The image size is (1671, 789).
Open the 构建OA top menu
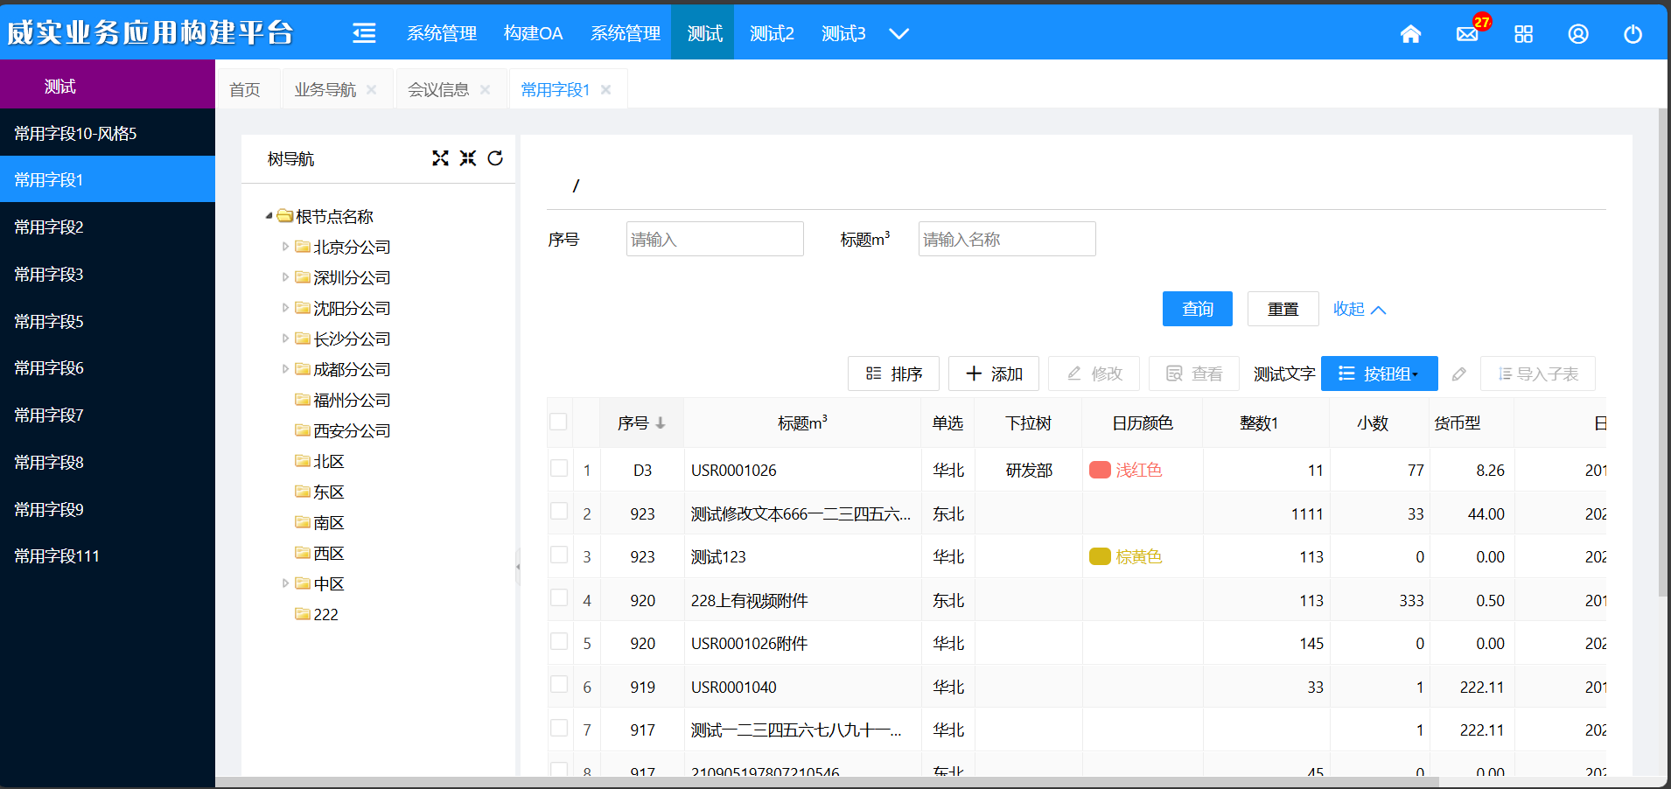533,33
